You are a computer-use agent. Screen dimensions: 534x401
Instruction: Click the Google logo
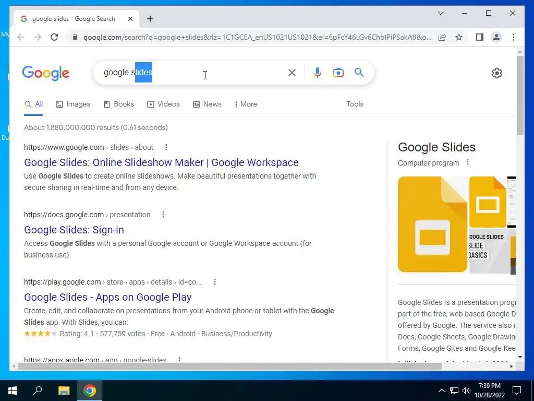(x=46, y=73)
